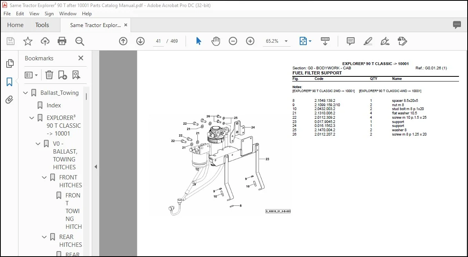Click 'stud bolt m 8 p.1x20' entry
Image resolution: width=468 pixels, height=257 pixels.
(x=408, y=109)
